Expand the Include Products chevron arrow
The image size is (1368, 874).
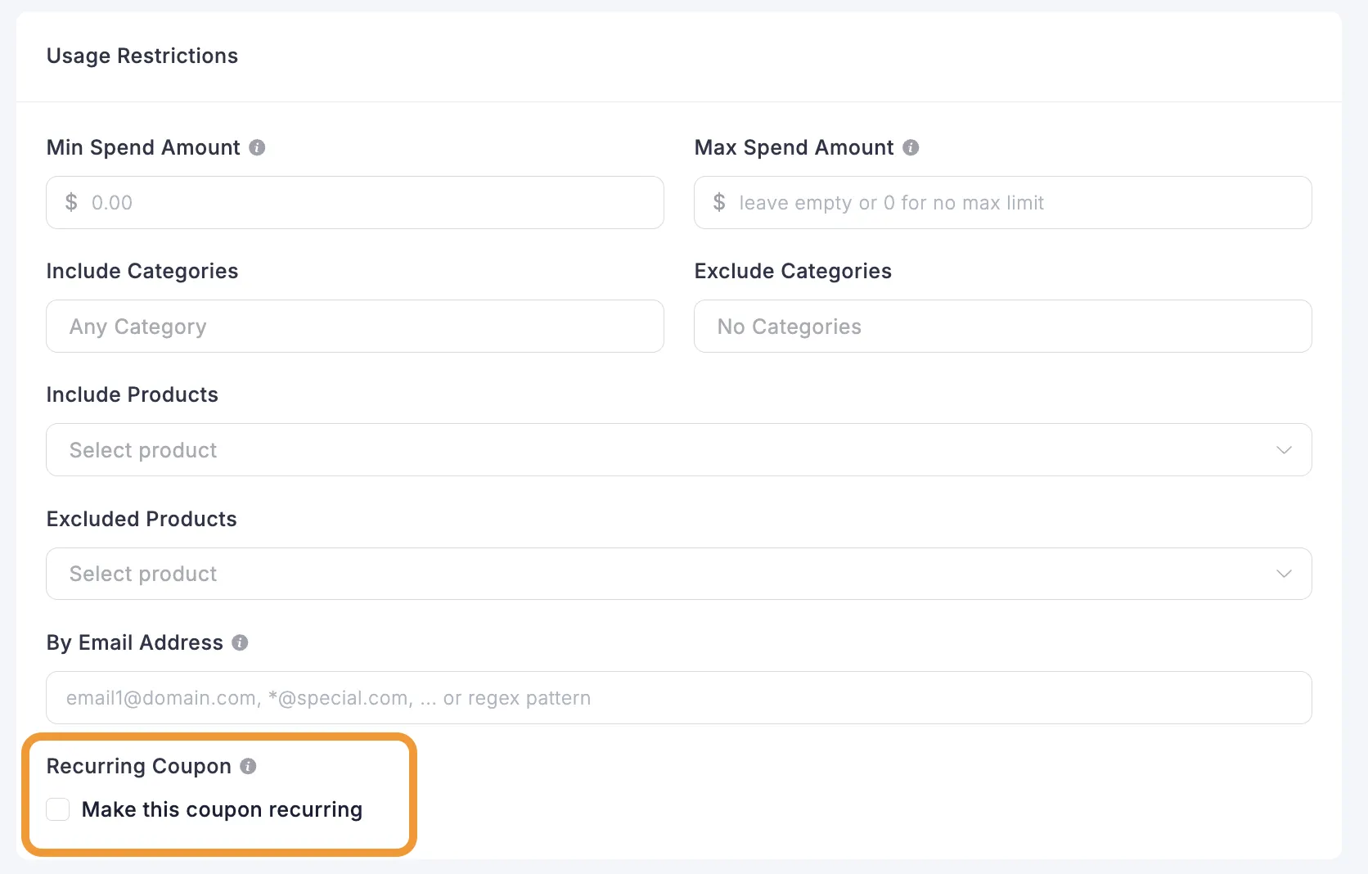[x=1284, y=450]
